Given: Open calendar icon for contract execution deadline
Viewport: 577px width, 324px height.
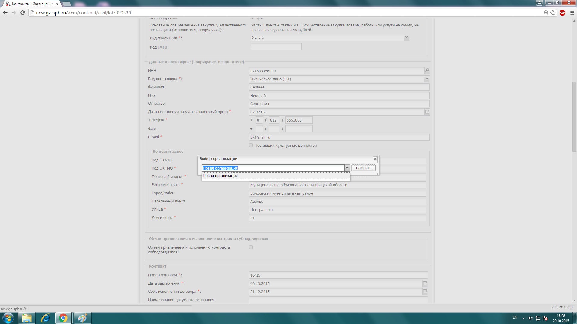Looking at the screenshot, I should 425,291.
